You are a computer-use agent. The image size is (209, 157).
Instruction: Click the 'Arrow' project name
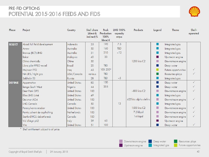click(x=26, y=49)
